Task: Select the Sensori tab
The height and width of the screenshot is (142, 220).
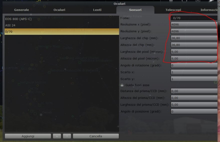Action: 135,10
